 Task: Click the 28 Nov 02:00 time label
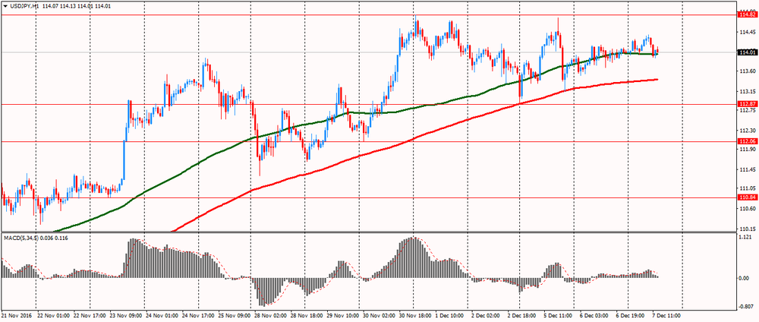271,314
